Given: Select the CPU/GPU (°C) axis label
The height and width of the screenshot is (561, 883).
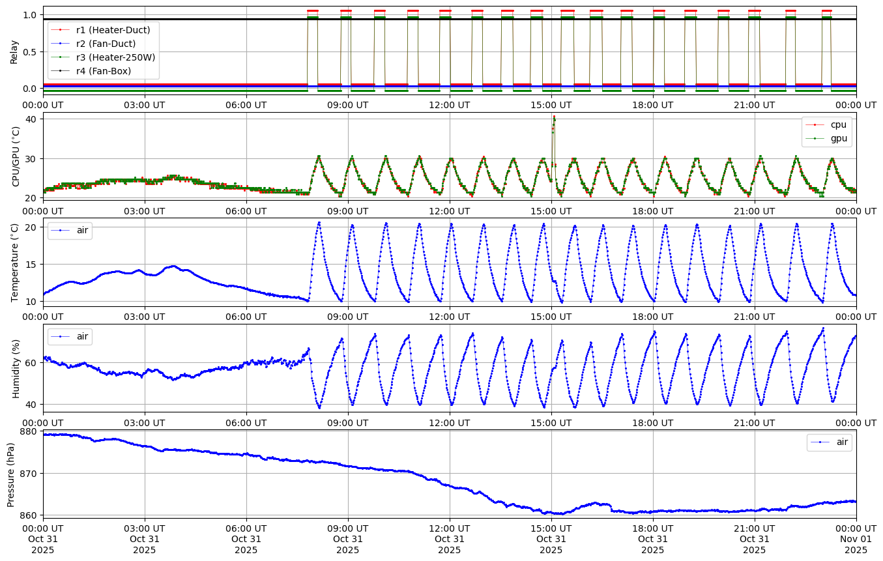Looking at the screenshot, I should click(16, 156).
